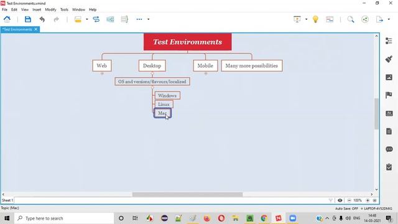Image resolution: width=398 pixels, height=224 pixels.
Task: Insert a topic with the yellow topic icon
Action: coord(78,19)
